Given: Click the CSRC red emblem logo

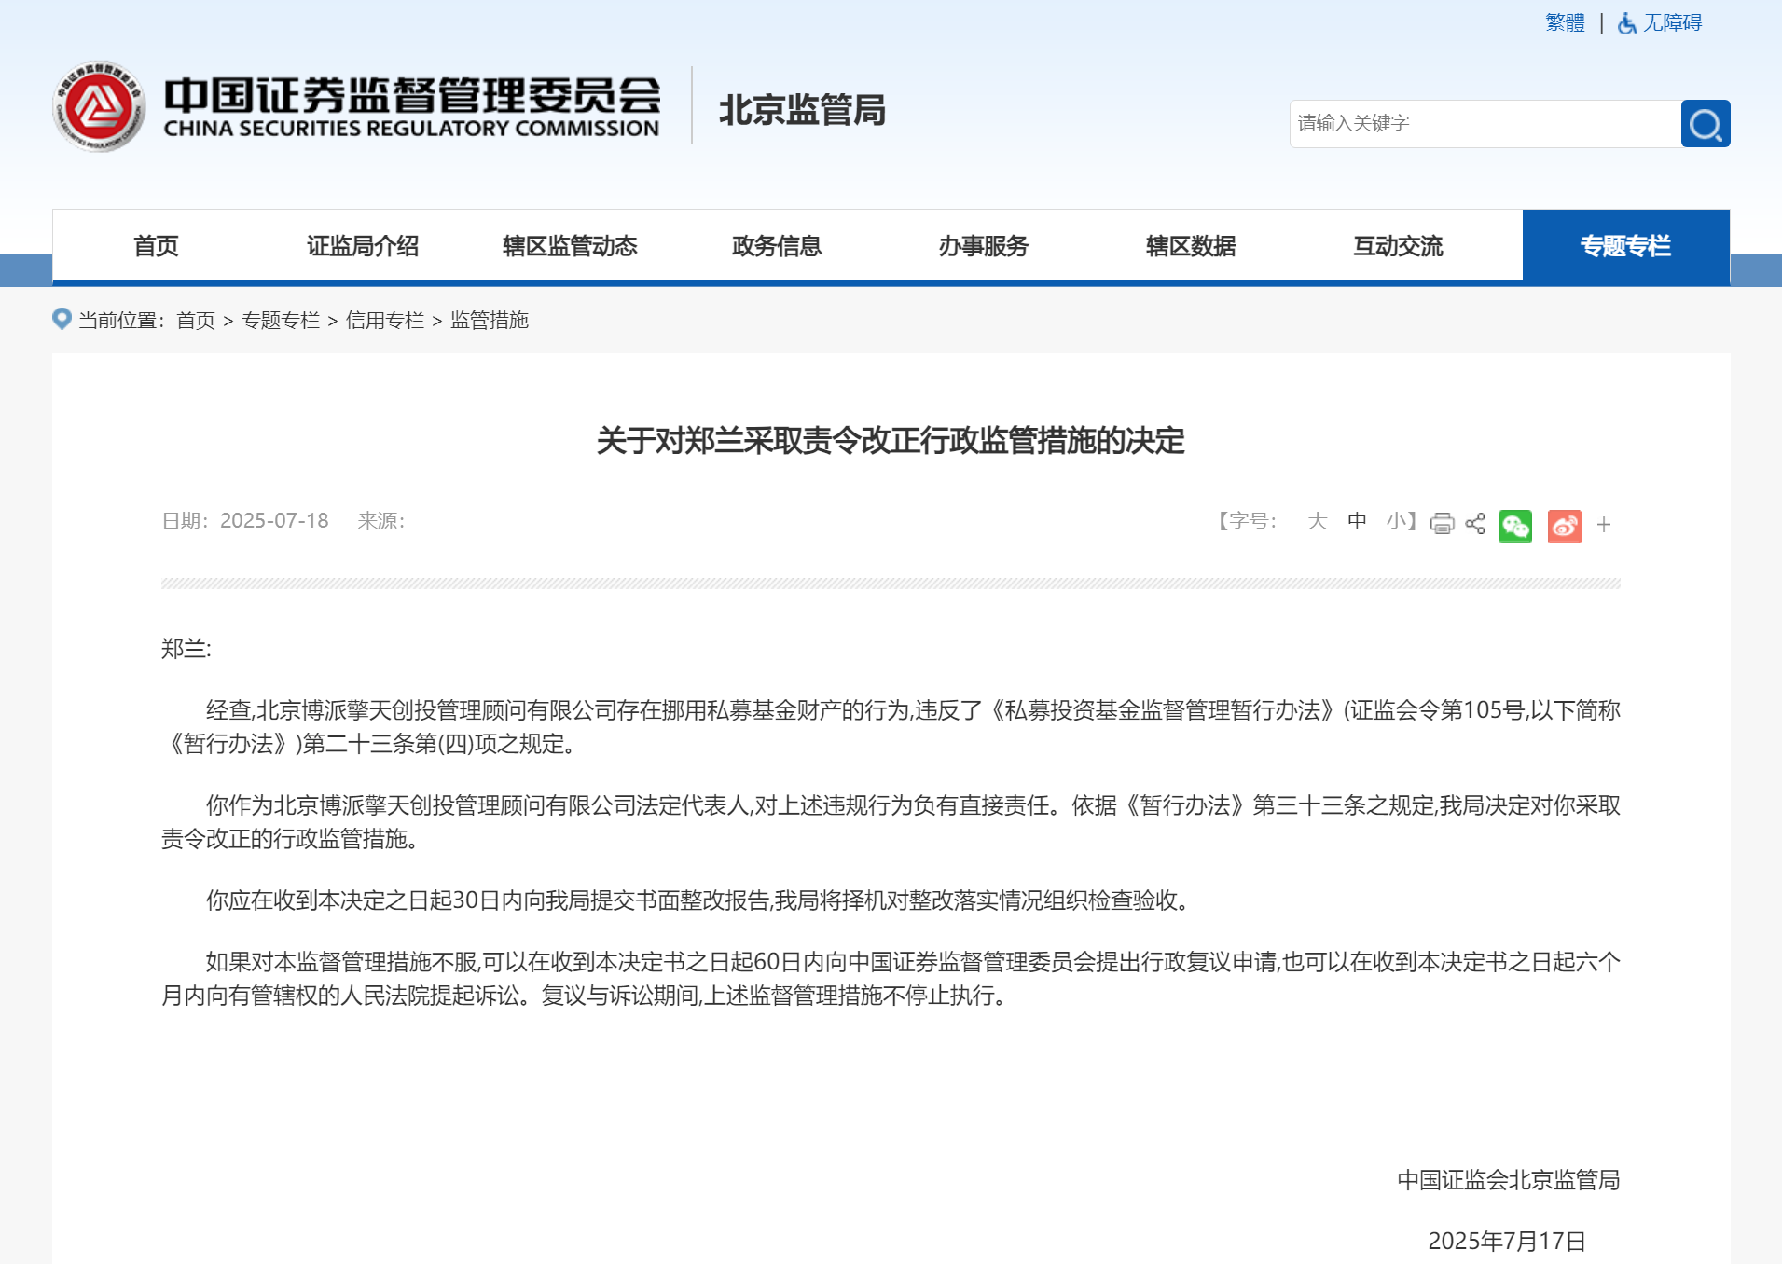Looking at the screenshot, I should coord(99,107).
